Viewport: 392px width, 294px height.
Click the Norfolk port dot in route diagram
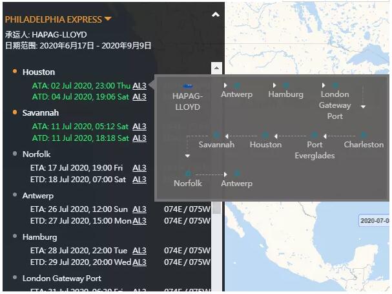pyautogui.click(x=187, y=174)
